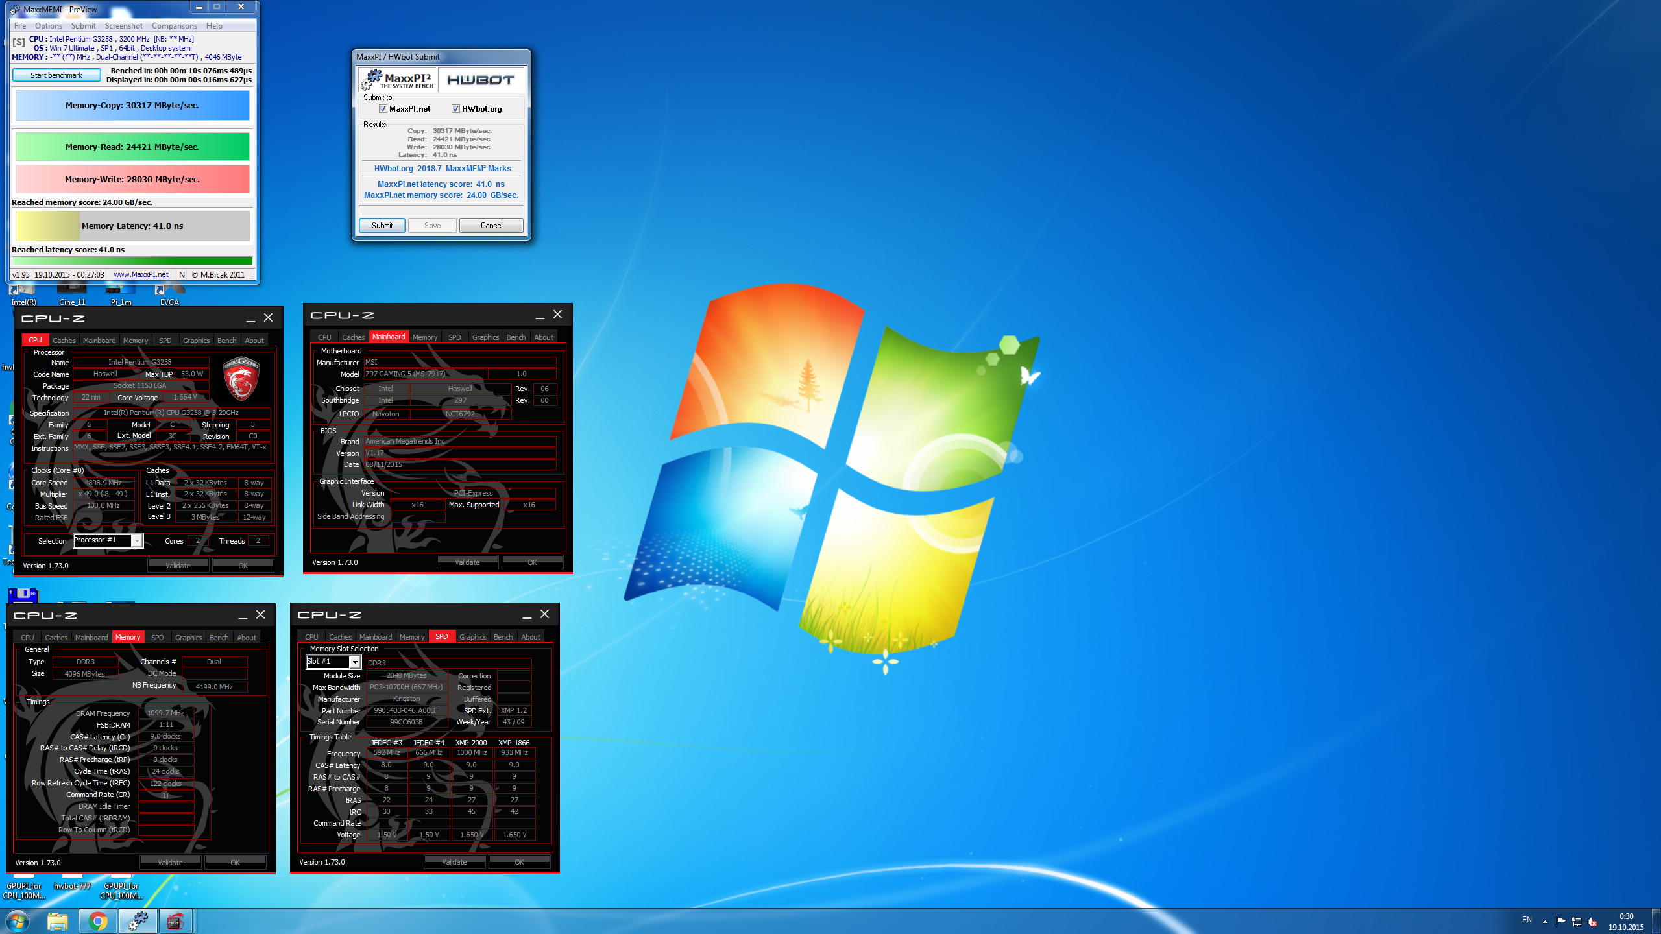Open the MaxxMEM Screenshot menu
This screenshot has width=1661, height=934.
coord(124,26)
